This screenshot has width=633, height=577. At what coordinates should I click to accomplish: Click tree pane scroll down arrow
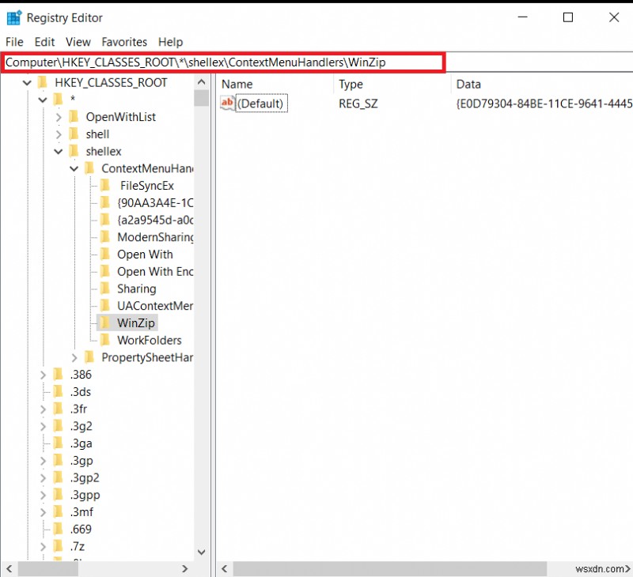202,552
